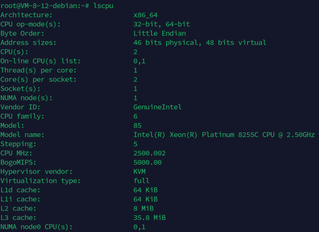Click the Address sizes value text
319x232 pixels.
click(200, 43)
